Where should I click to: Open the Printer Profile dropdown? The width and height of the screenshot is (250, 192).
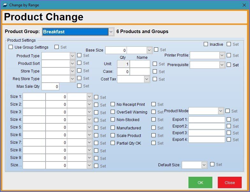(x=222, y=55)
